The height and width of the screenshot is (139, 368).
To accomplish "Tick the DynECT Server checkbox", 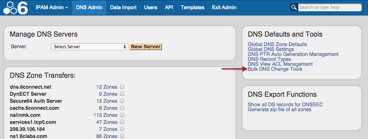I will (122, 94).
